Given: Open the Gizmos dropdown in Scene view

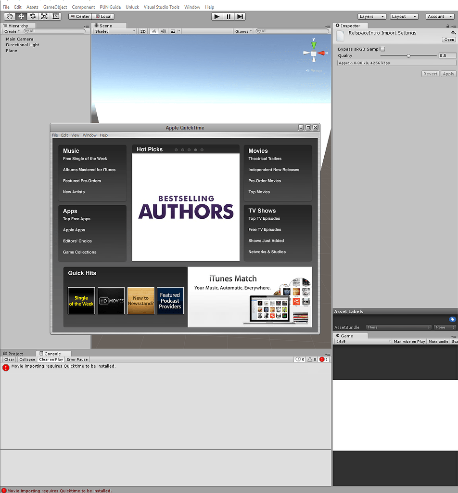Looking at the screenshot, I should click(x=243, y=30).
